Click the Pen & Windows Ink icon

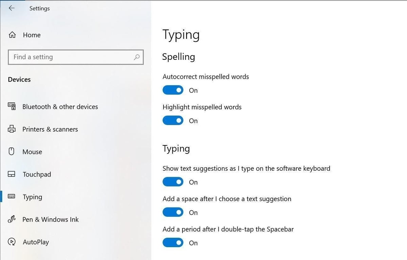[x=12, y=219]
